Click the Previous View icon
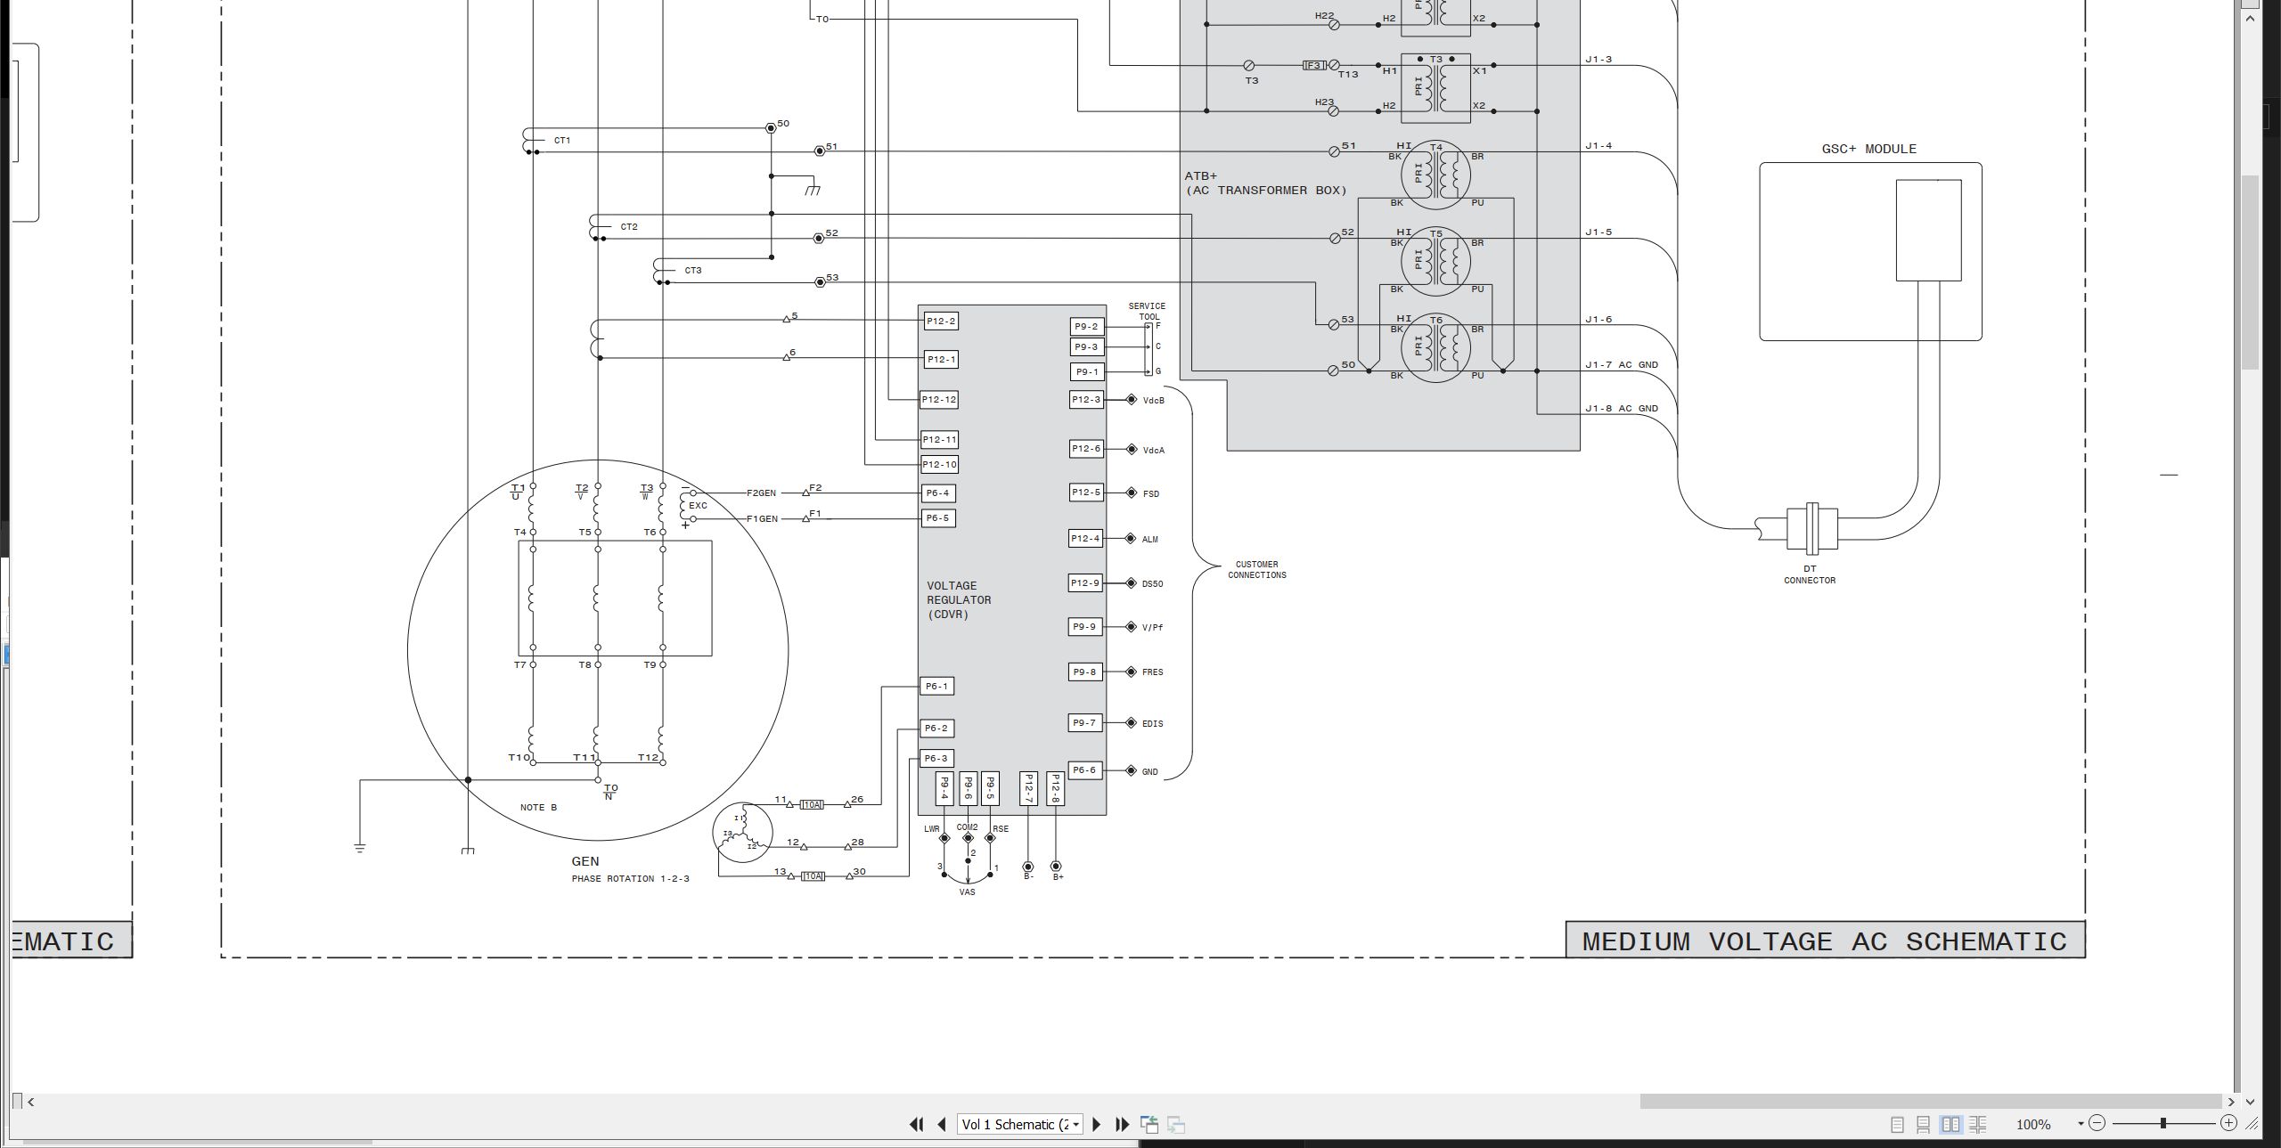Image resolution: width=2281 pixels, height=1148 pixels. (1149, 1124)
